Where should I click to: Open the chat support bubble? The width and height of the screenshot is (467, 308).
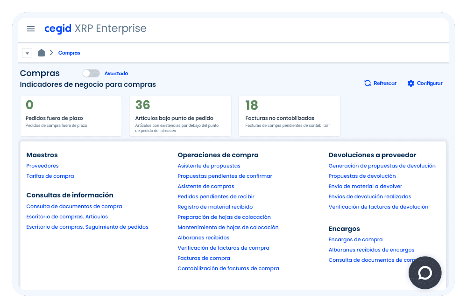[425, 273]
